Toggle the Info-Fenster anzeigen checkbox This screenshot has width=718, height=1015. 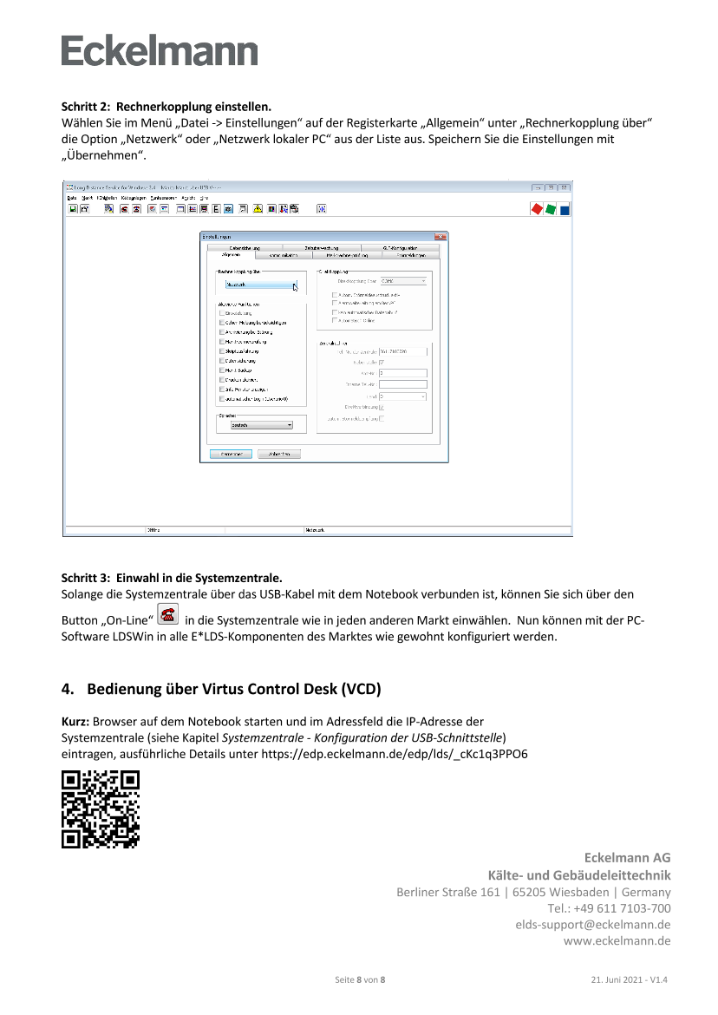[222, 390]
